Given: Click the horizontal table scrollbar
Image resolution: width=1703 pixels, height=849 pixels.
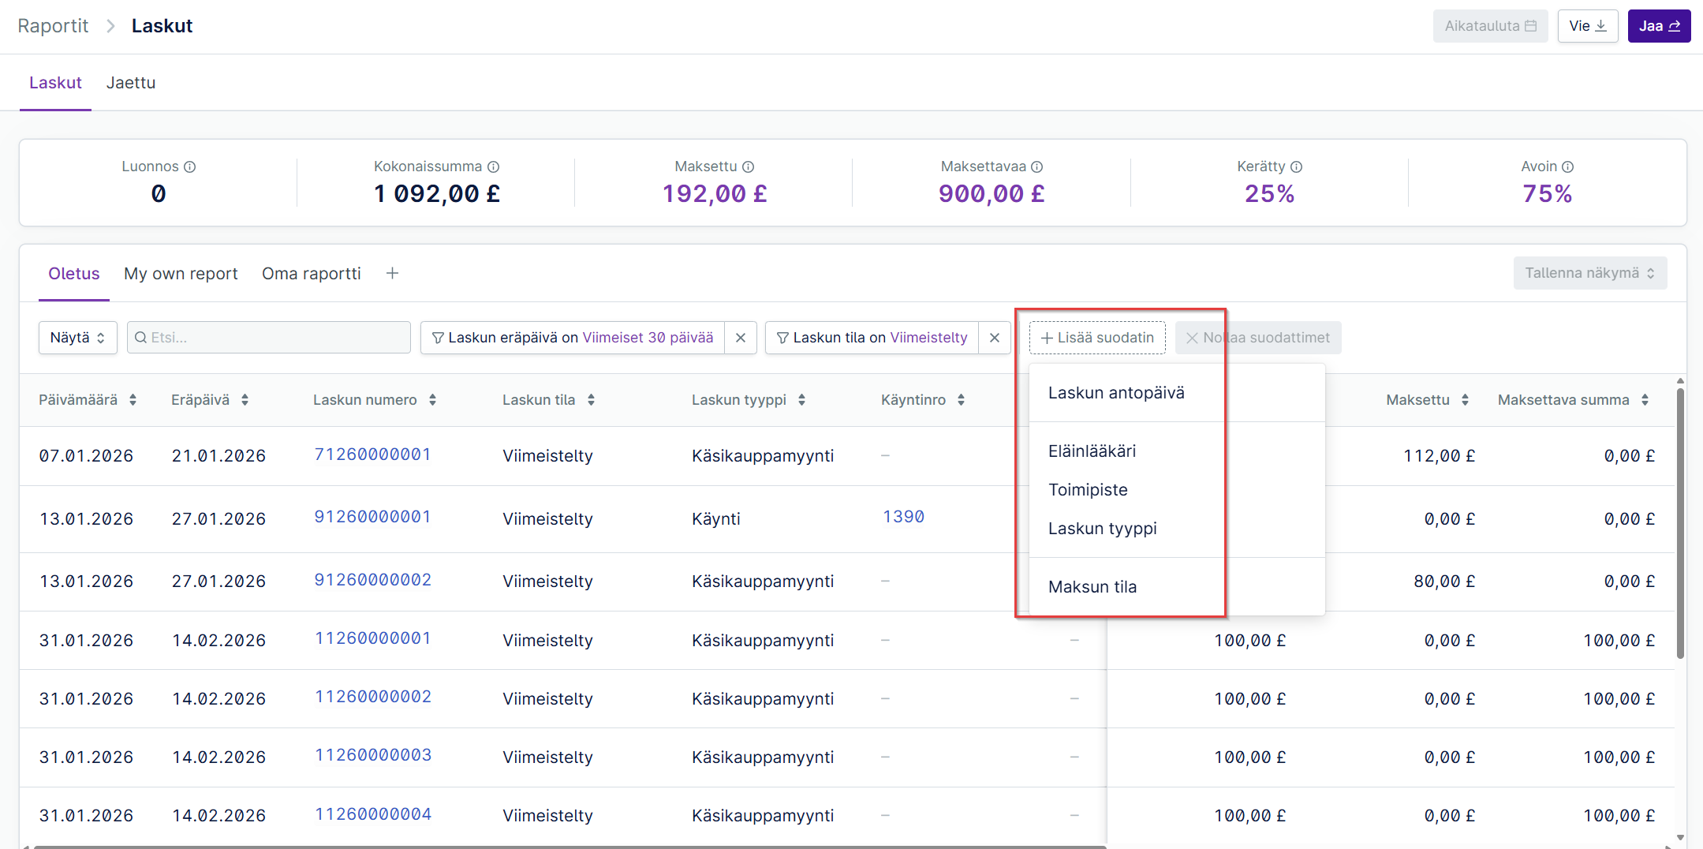Looking at the screenshot, I should coord(568,847).
